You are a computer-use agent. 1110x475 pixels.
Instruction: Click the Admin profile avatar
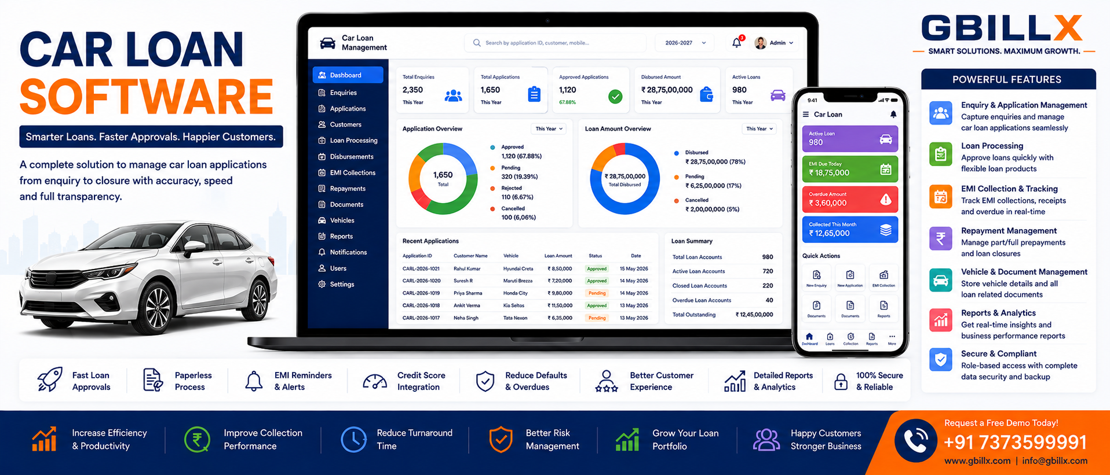point(761,43)
